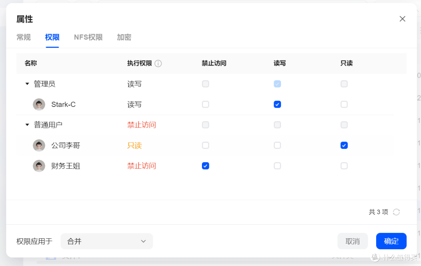Uncheck 只读 checkbox for 公司李哥
The height and width of the screenshot is (266, 421).
pos(344,145)
